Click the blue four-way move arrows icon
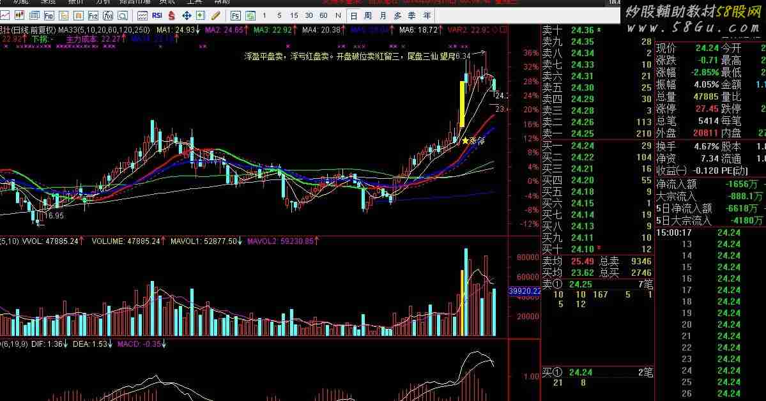 click(187, 15)
